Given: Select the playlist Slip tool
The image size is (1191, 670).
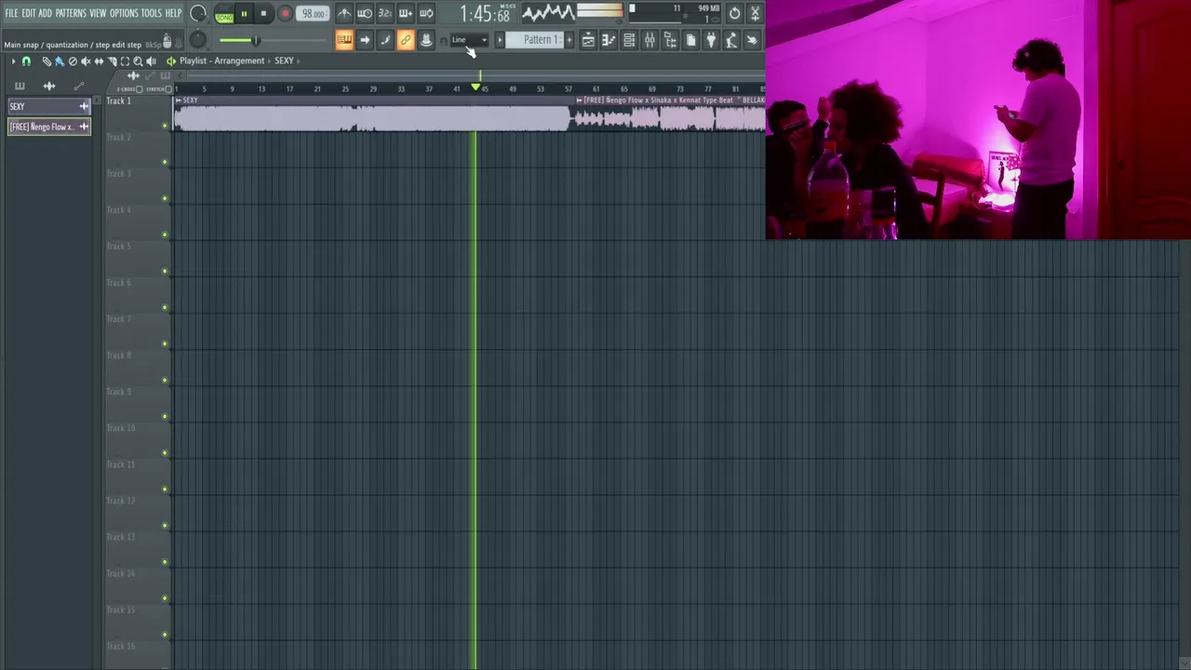Looking at the screenshot, I should (x=99, y=61).
